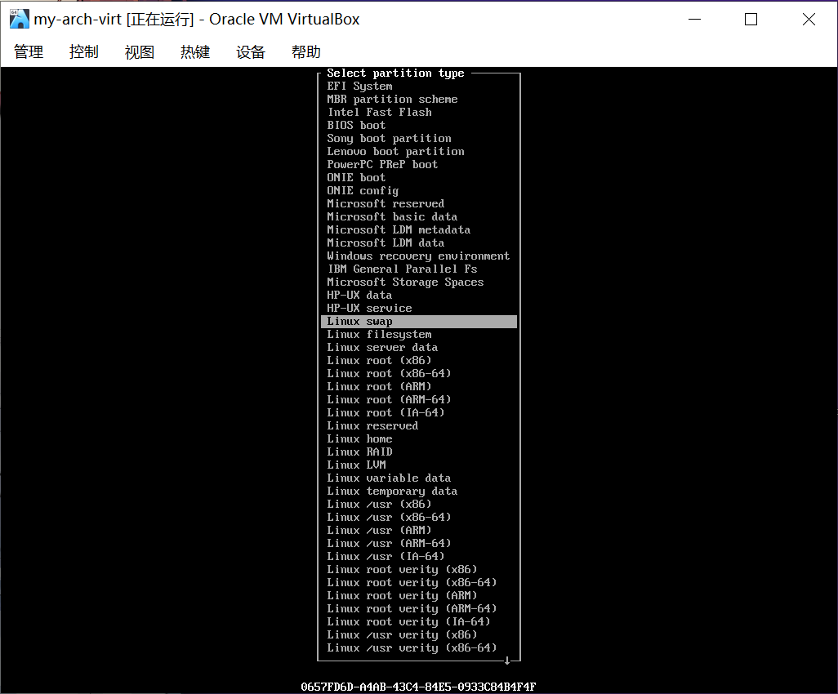
Task: Select the EFI System partition type
Action: point(359,86)
